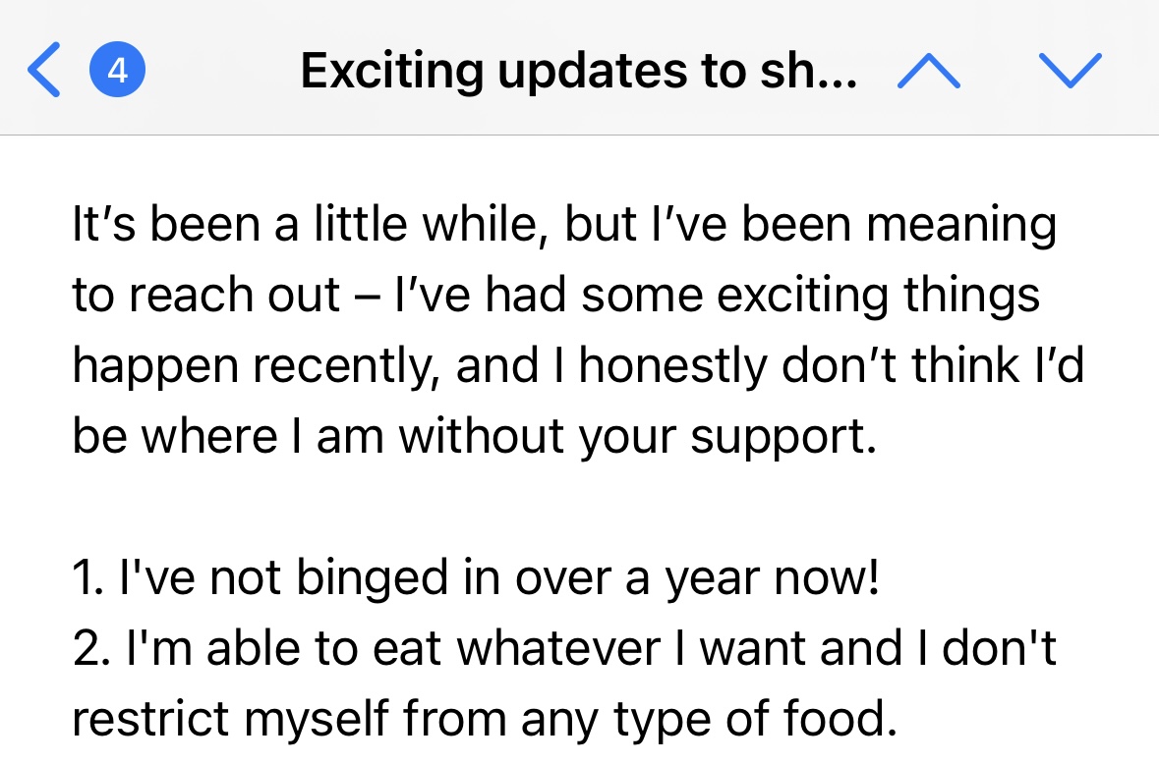Screen dimensions: 1159x763
Task: Tap the "Exciting updates to sh..." subject title
Action: (x=579, y=71)
